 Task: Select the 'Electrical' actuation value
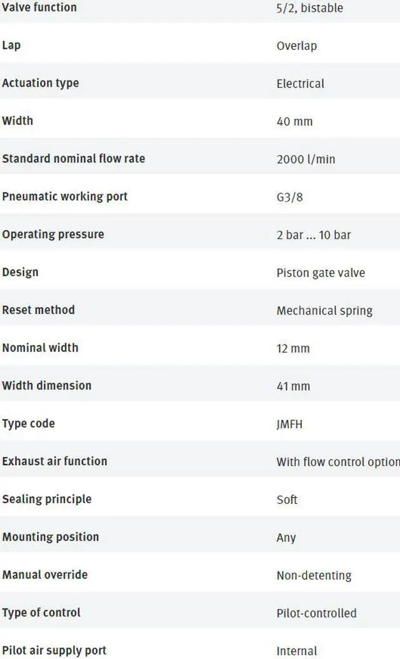tap(300, 84)
